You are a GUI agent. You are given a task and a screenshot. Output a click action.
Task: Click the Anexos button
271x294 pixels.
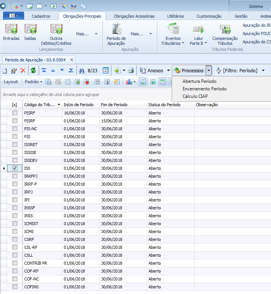click(152, 71)
